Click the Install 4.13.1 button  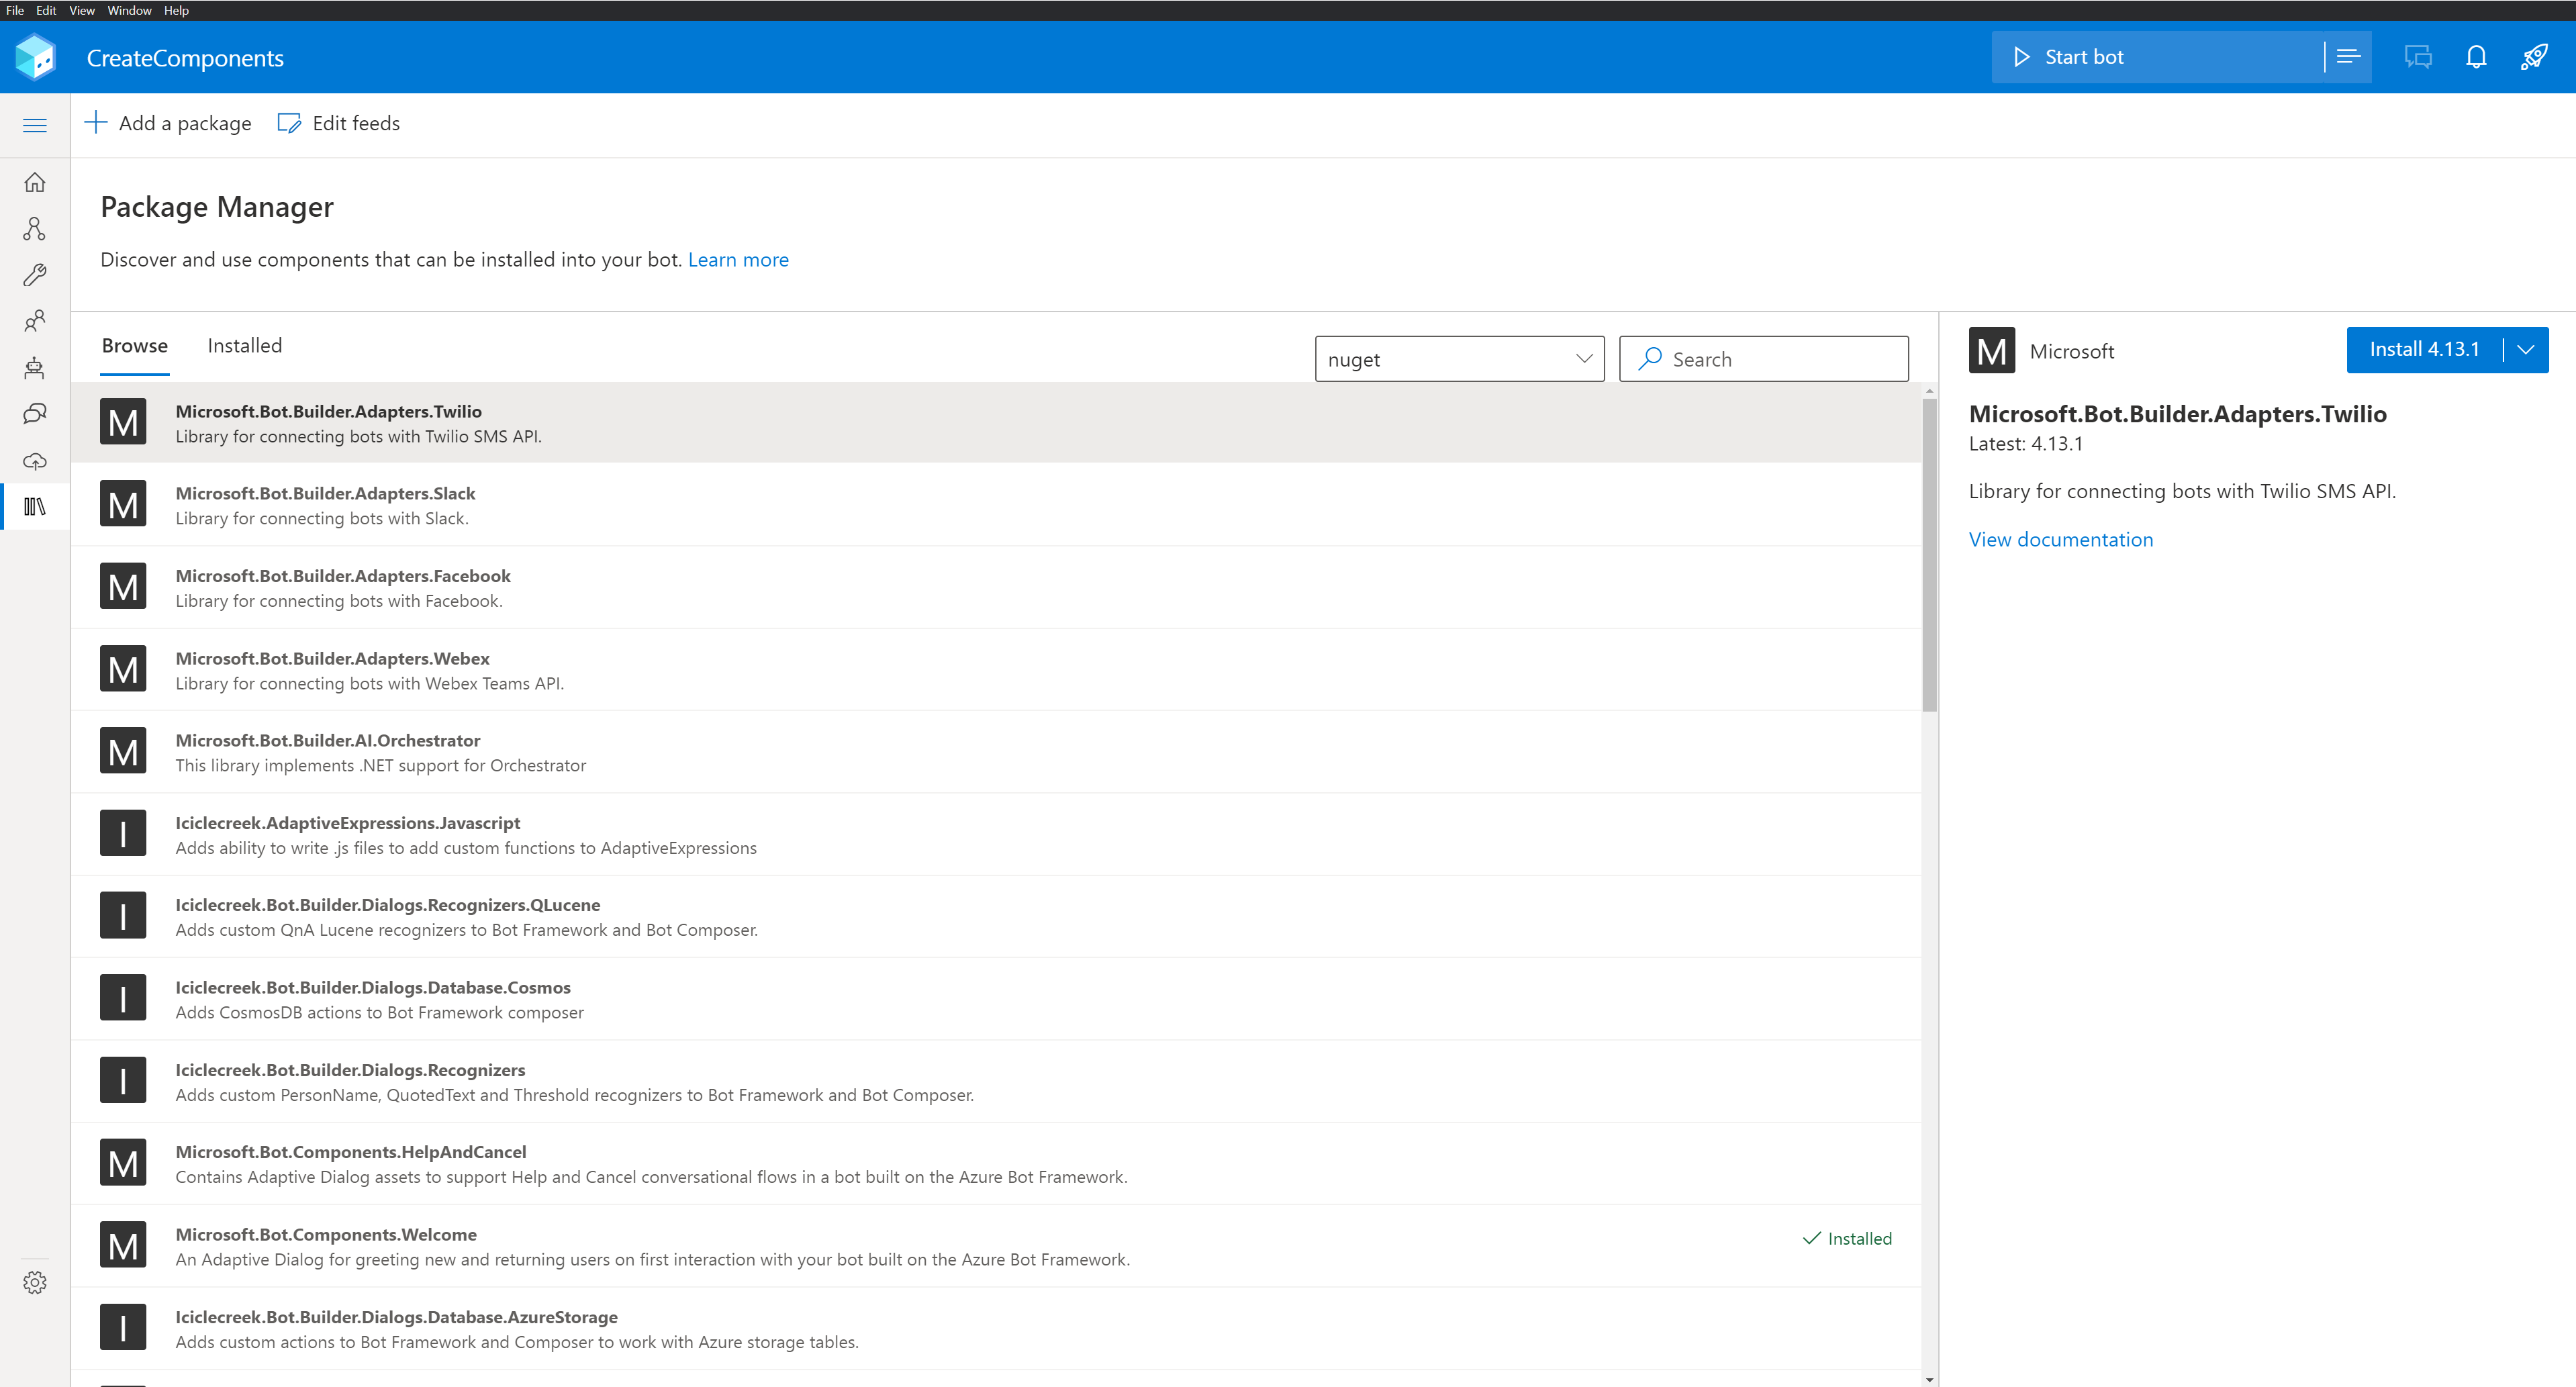point(2423,350)
